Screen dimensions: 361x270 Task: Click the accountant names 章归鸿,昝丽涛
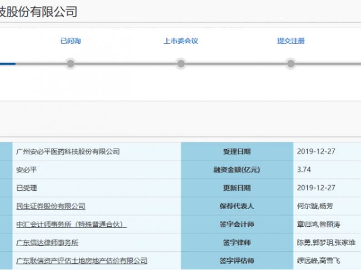(318, 225)
